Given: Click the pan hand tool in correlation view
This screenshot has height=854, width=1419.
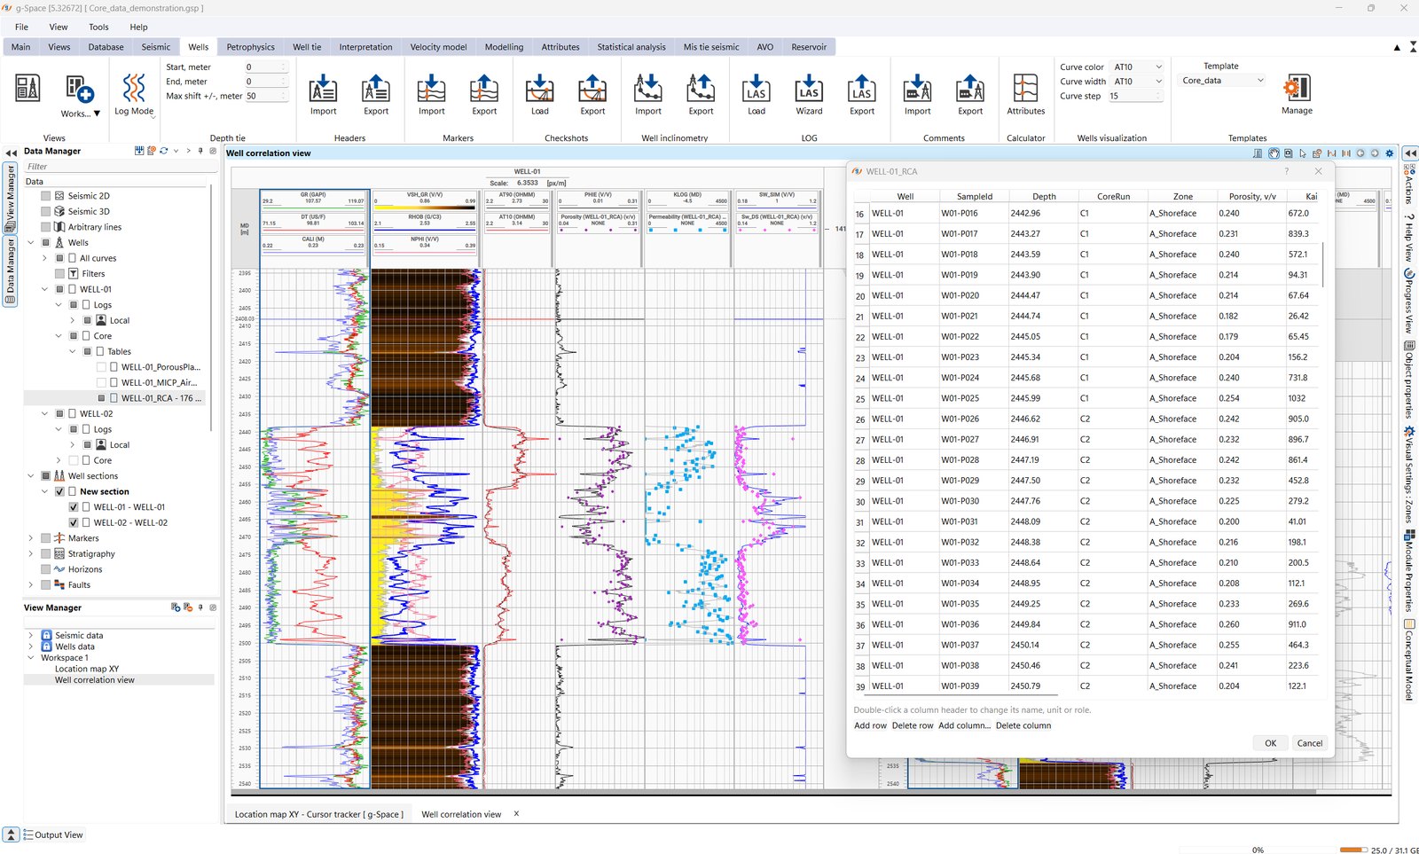Looking at the screenshot, I should pos(1274,153).
